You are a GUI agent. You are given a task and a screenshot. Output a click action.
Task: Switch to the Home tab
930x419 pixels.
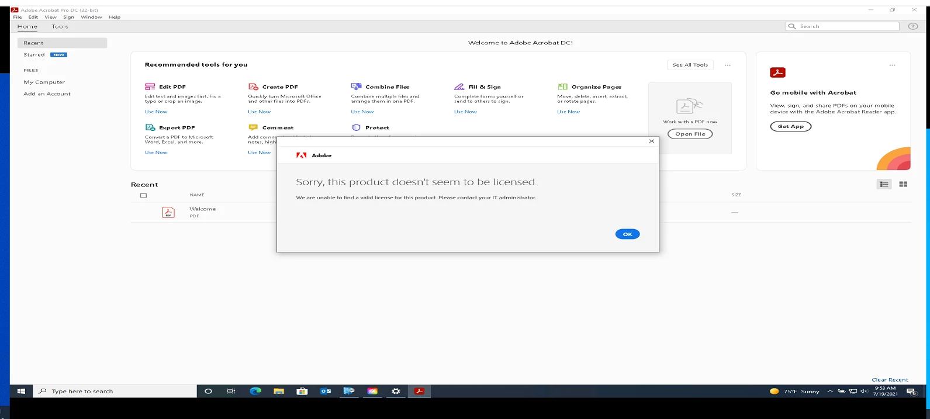[27, 26]
